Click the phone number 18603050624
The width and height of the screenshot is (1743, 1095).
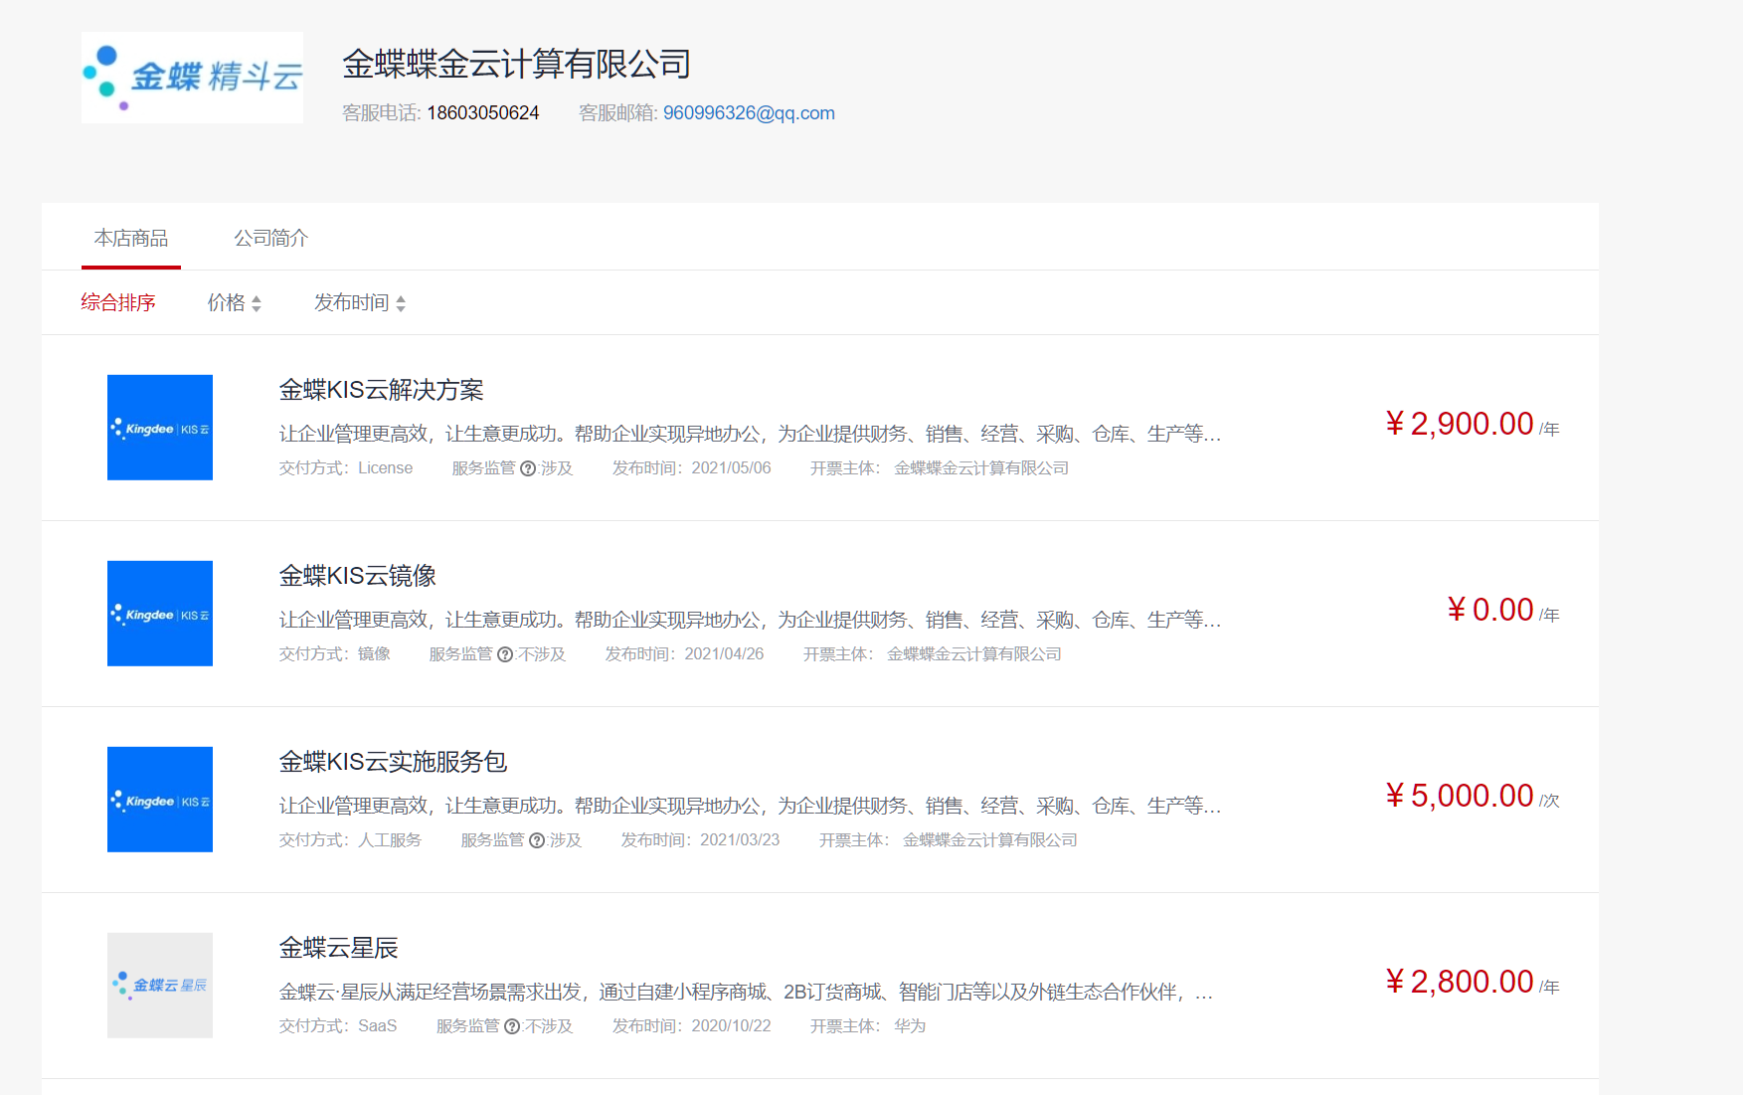point(483,113)
